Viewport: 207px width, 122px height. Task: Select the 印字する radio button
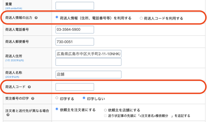pyautogui.click(x=57, y=98)
